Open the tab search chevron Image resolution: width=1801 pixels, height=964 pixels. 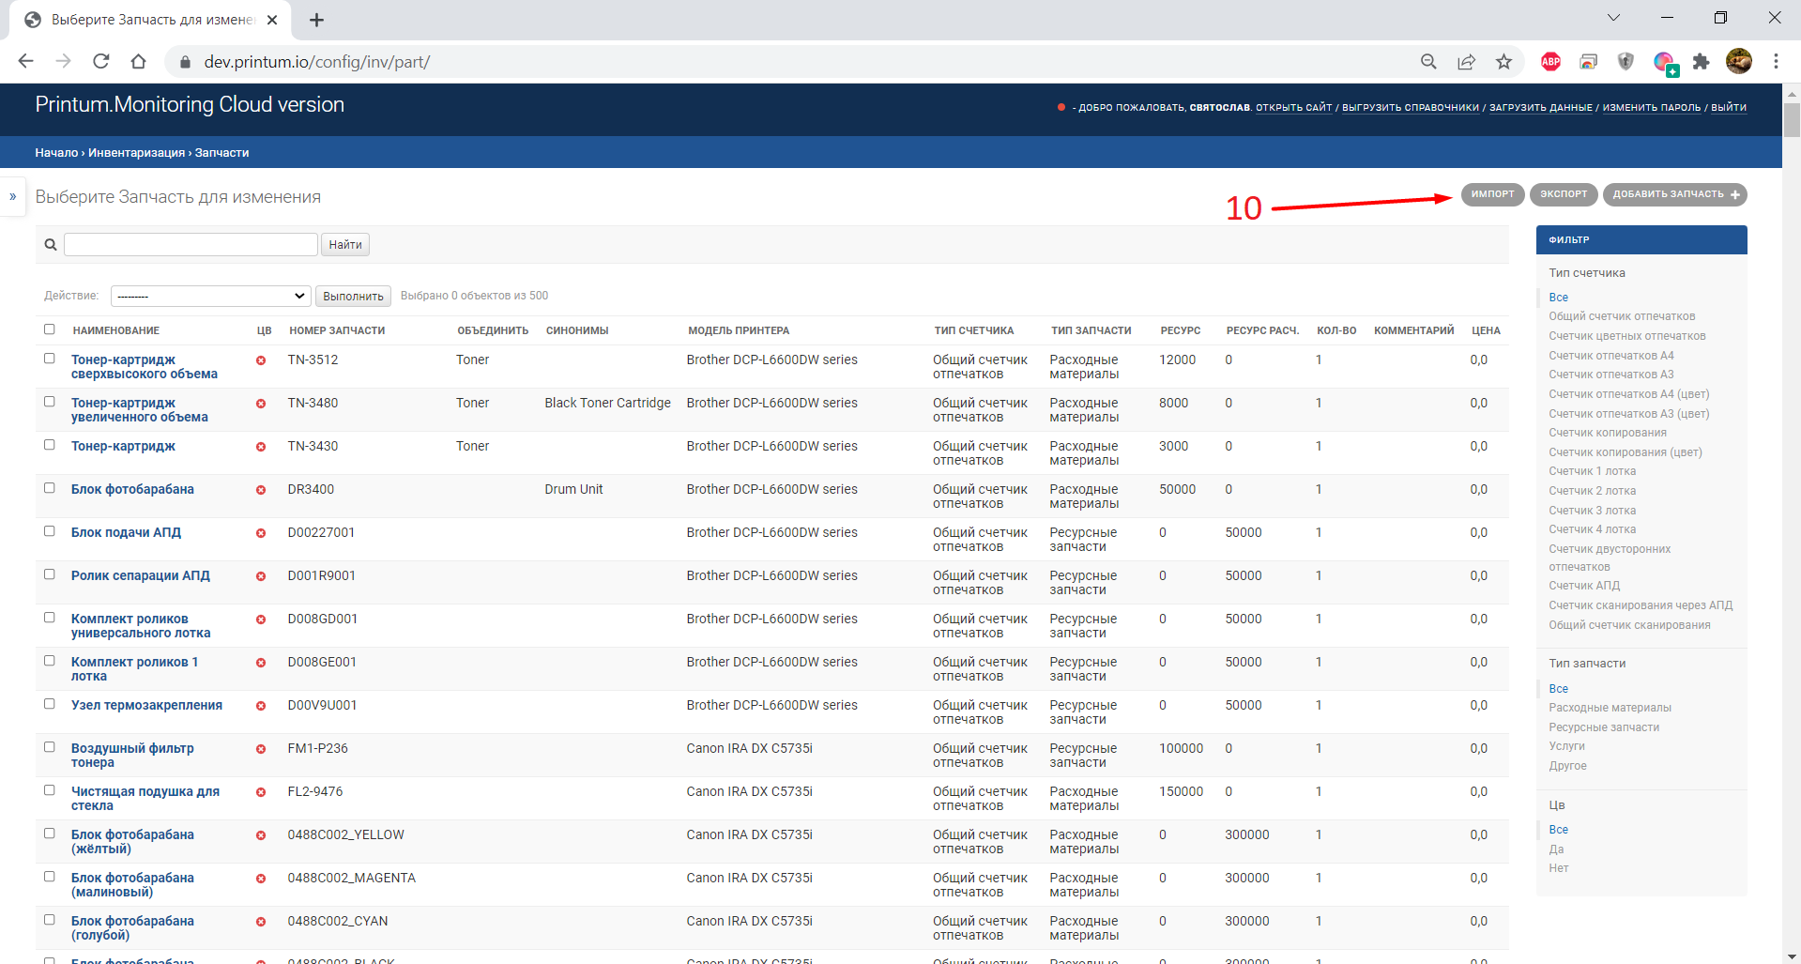click(x=1613, y=18)
